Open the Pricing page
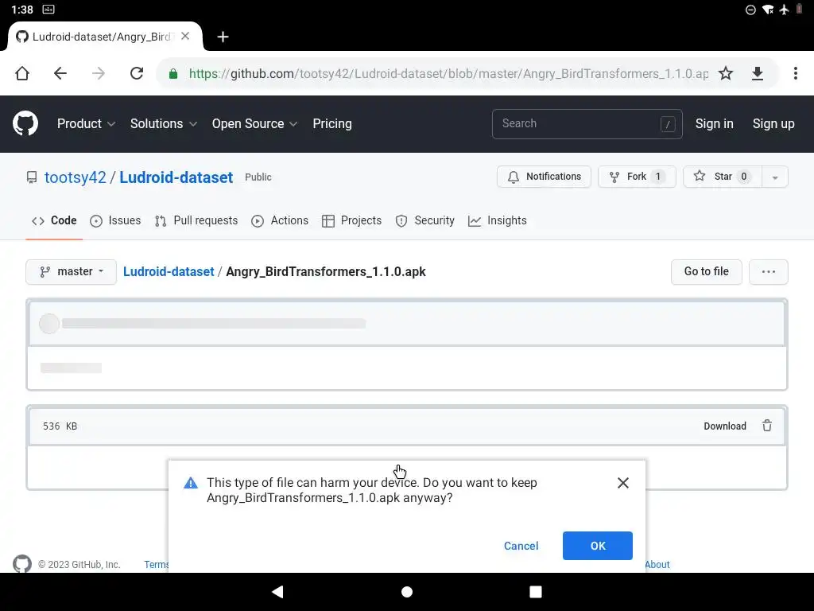This screenshot has height=611, width=814. point(332,123)
